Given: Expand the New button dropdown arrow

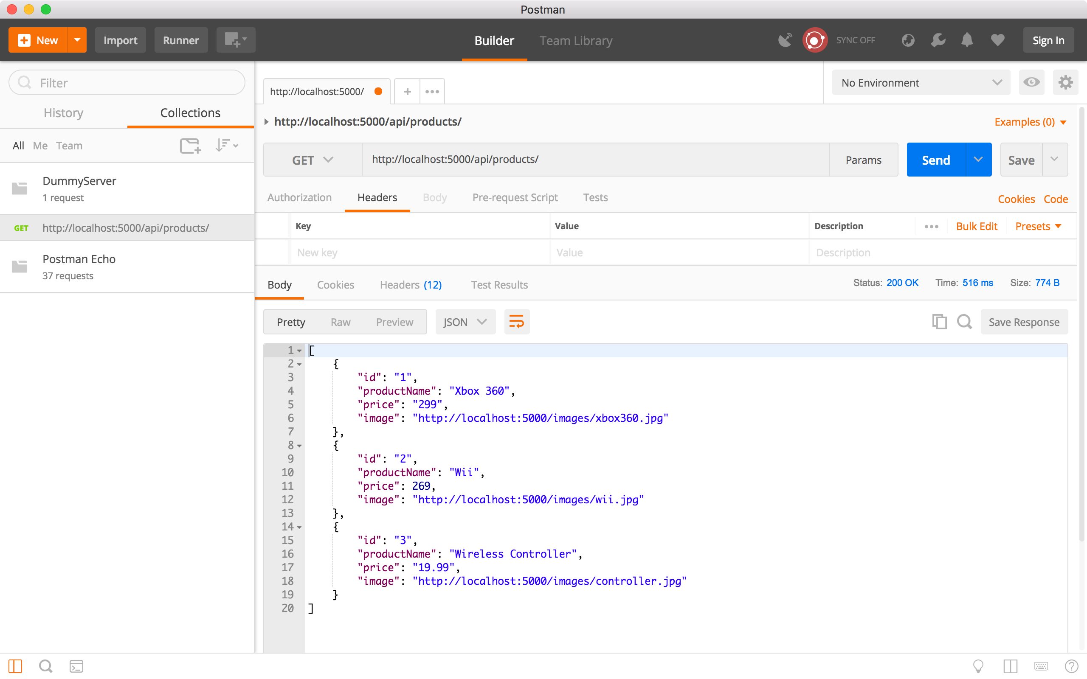Looking at the screenshot, I should 77,40.
